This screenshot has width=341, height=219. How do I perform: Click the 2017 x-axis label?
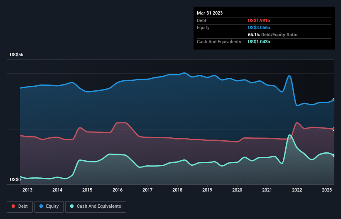[147, 190]
